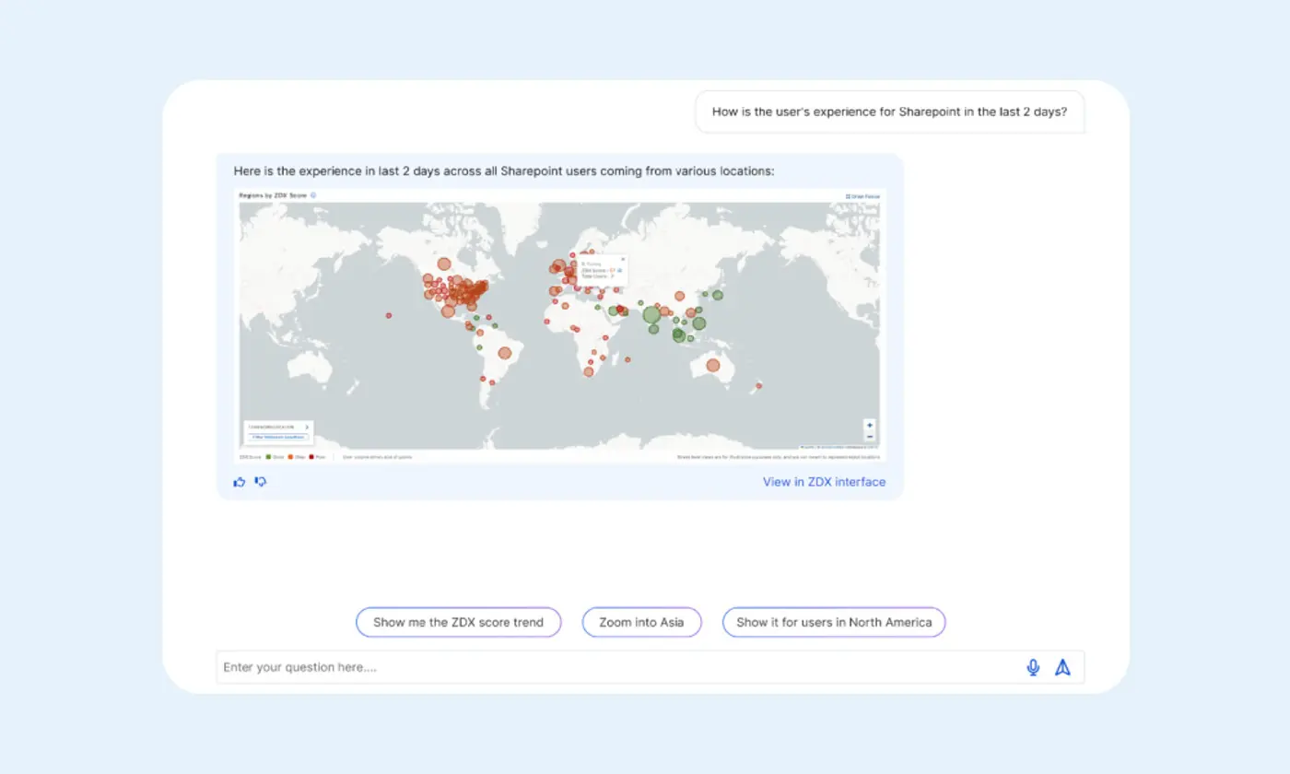1290x774 pixels.
Task: Pick Show it for users in North America
Action: tap(834, 622)
